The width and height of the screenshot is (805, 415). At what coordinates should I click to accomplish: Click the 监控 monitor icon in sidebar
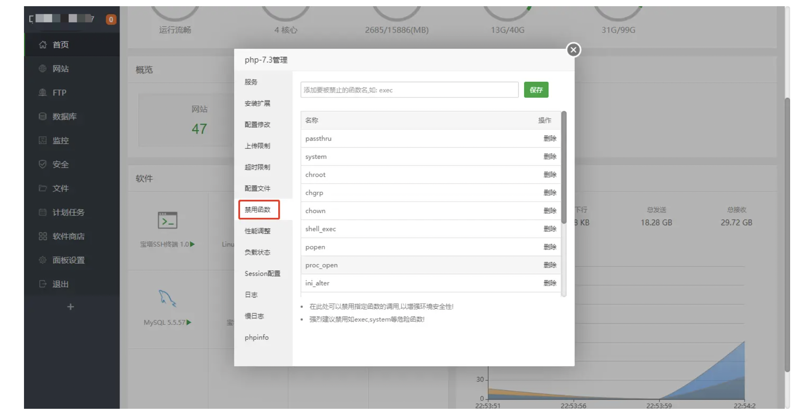coord(43,141)
